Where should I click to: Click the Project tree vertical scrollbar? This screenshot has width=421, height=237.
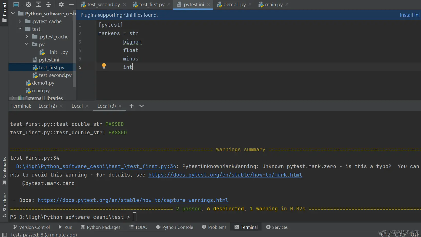point(74,49)
